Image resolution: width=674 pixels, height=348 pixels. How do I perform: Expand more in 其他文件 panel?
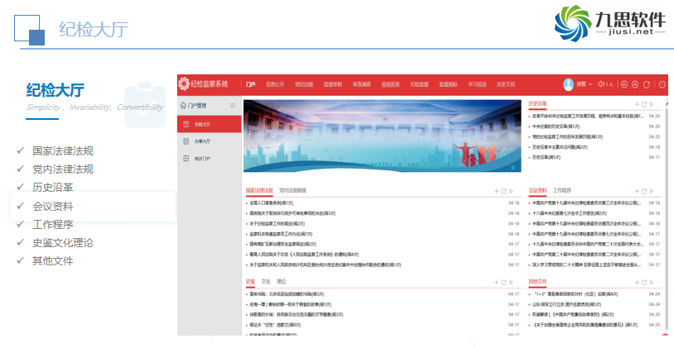(652, 283)
